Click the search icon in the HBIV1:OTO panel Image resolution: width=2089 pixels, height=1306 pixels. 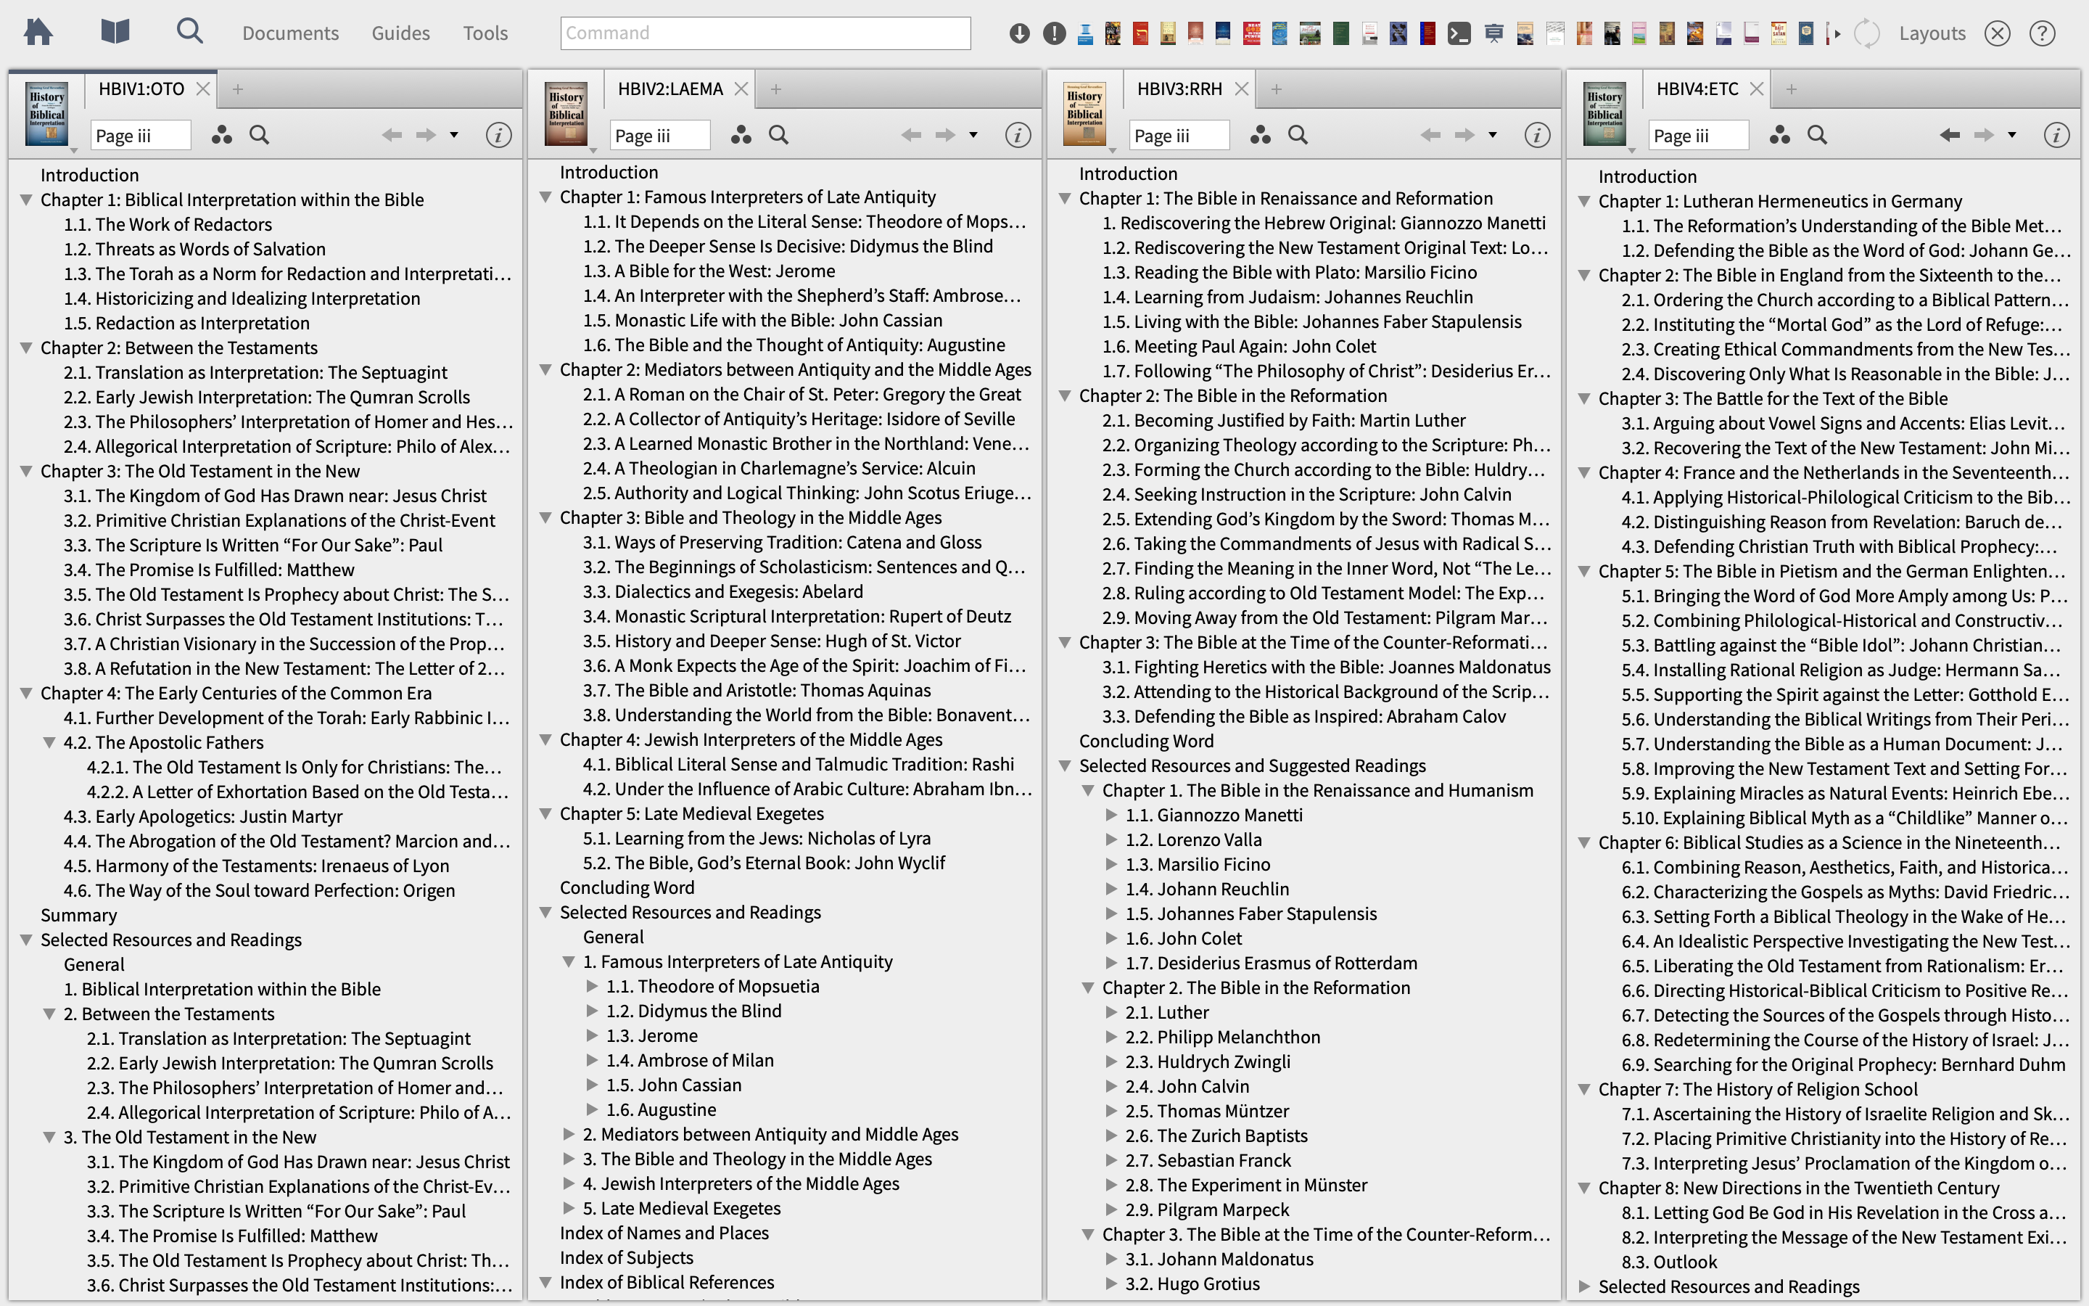[x=259, y=135]
